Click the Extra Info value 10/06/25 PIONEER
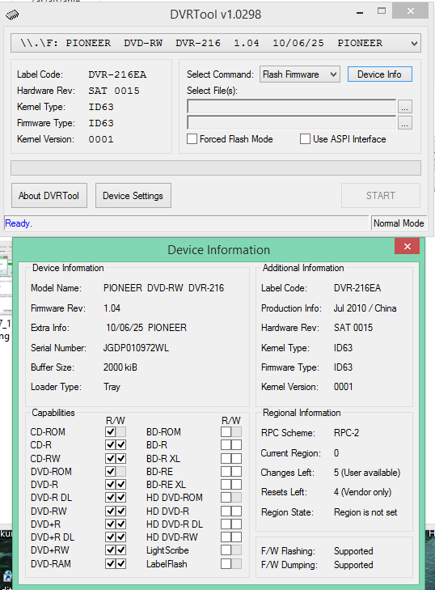 point(146,328)
